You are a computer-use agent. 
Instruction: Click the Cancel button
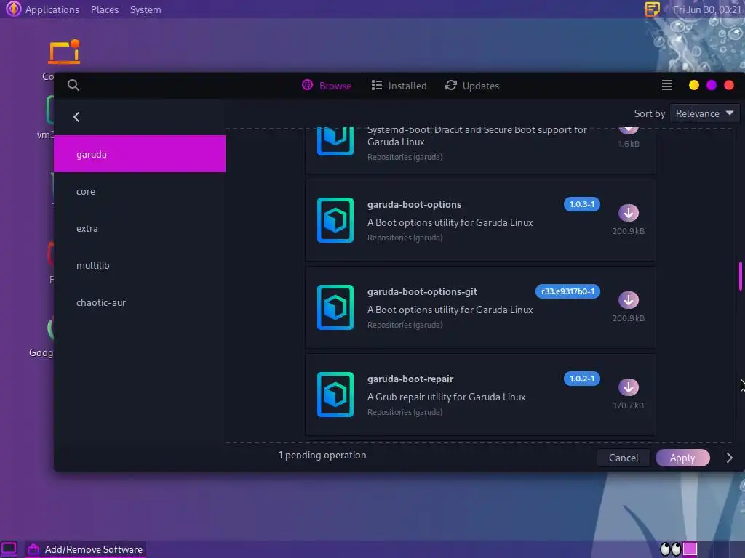624,458
